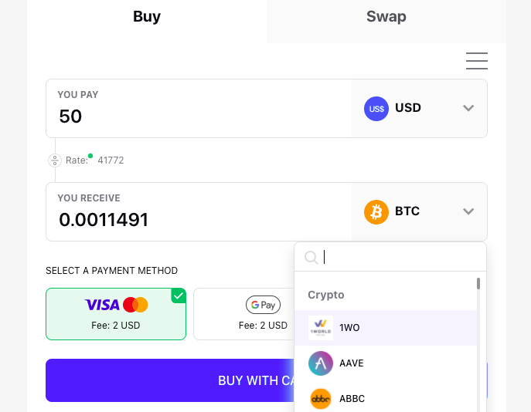
Task: Select the AAVE coin icon
Action: [321, 363]
